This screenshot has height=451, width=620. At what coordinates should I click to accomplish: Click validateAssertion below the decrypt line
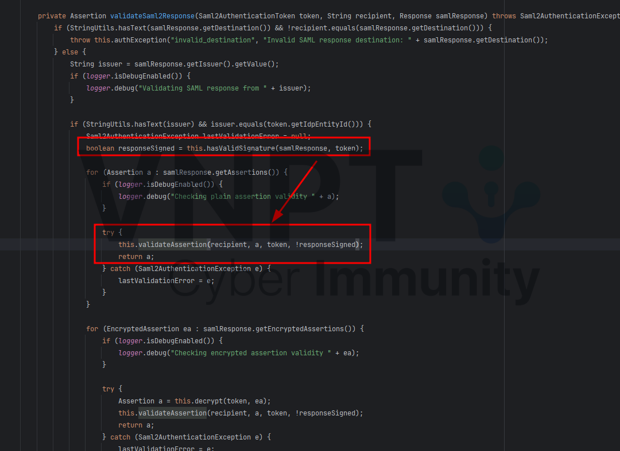pos(172,413)
